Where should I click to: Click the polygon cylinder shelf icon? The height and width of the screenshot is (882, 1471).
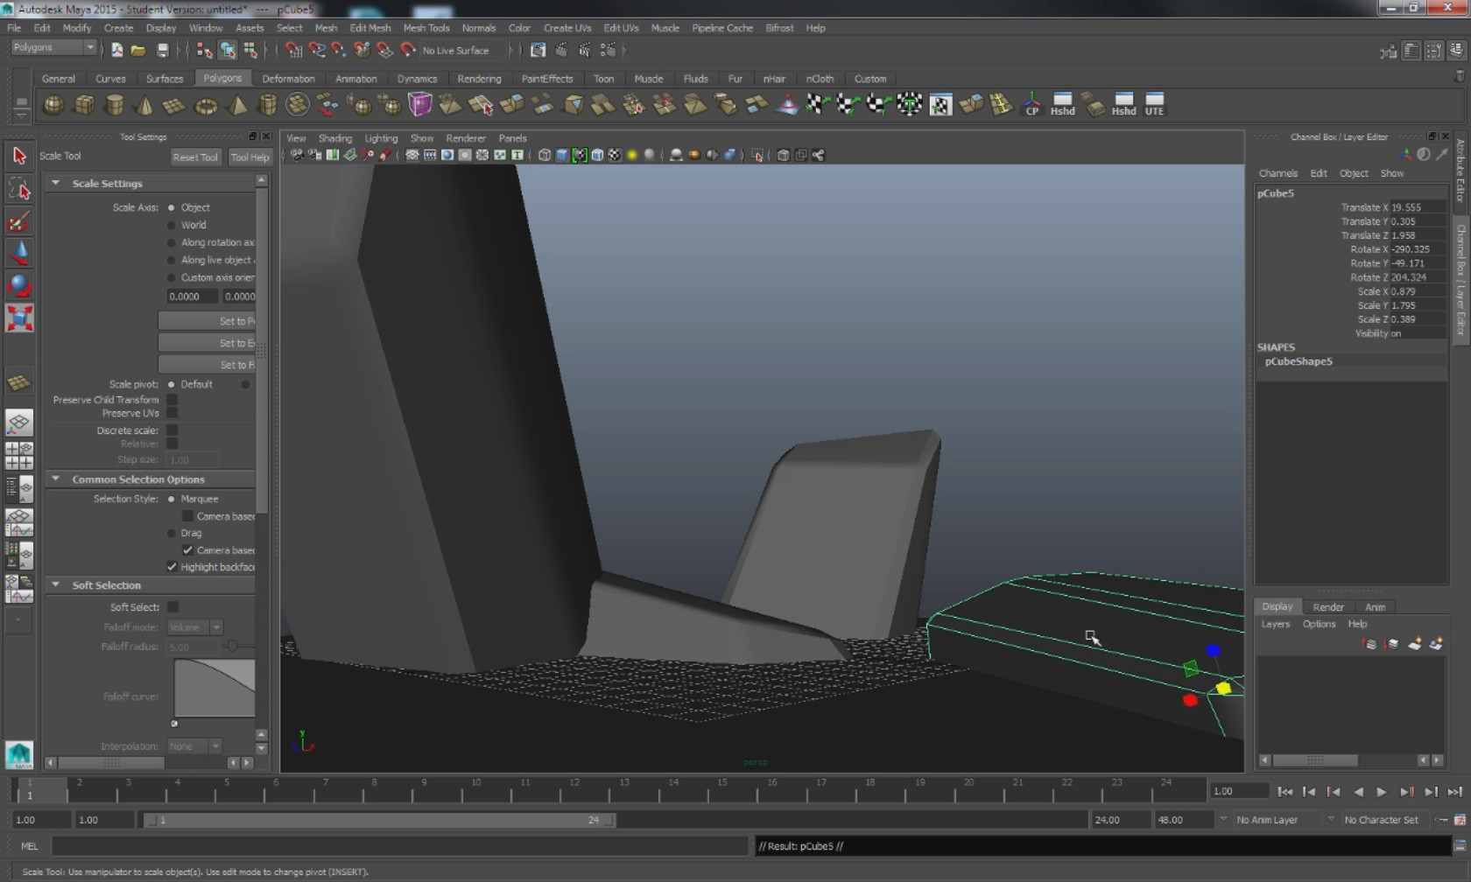pyautogui.click(x=114, y=105)
